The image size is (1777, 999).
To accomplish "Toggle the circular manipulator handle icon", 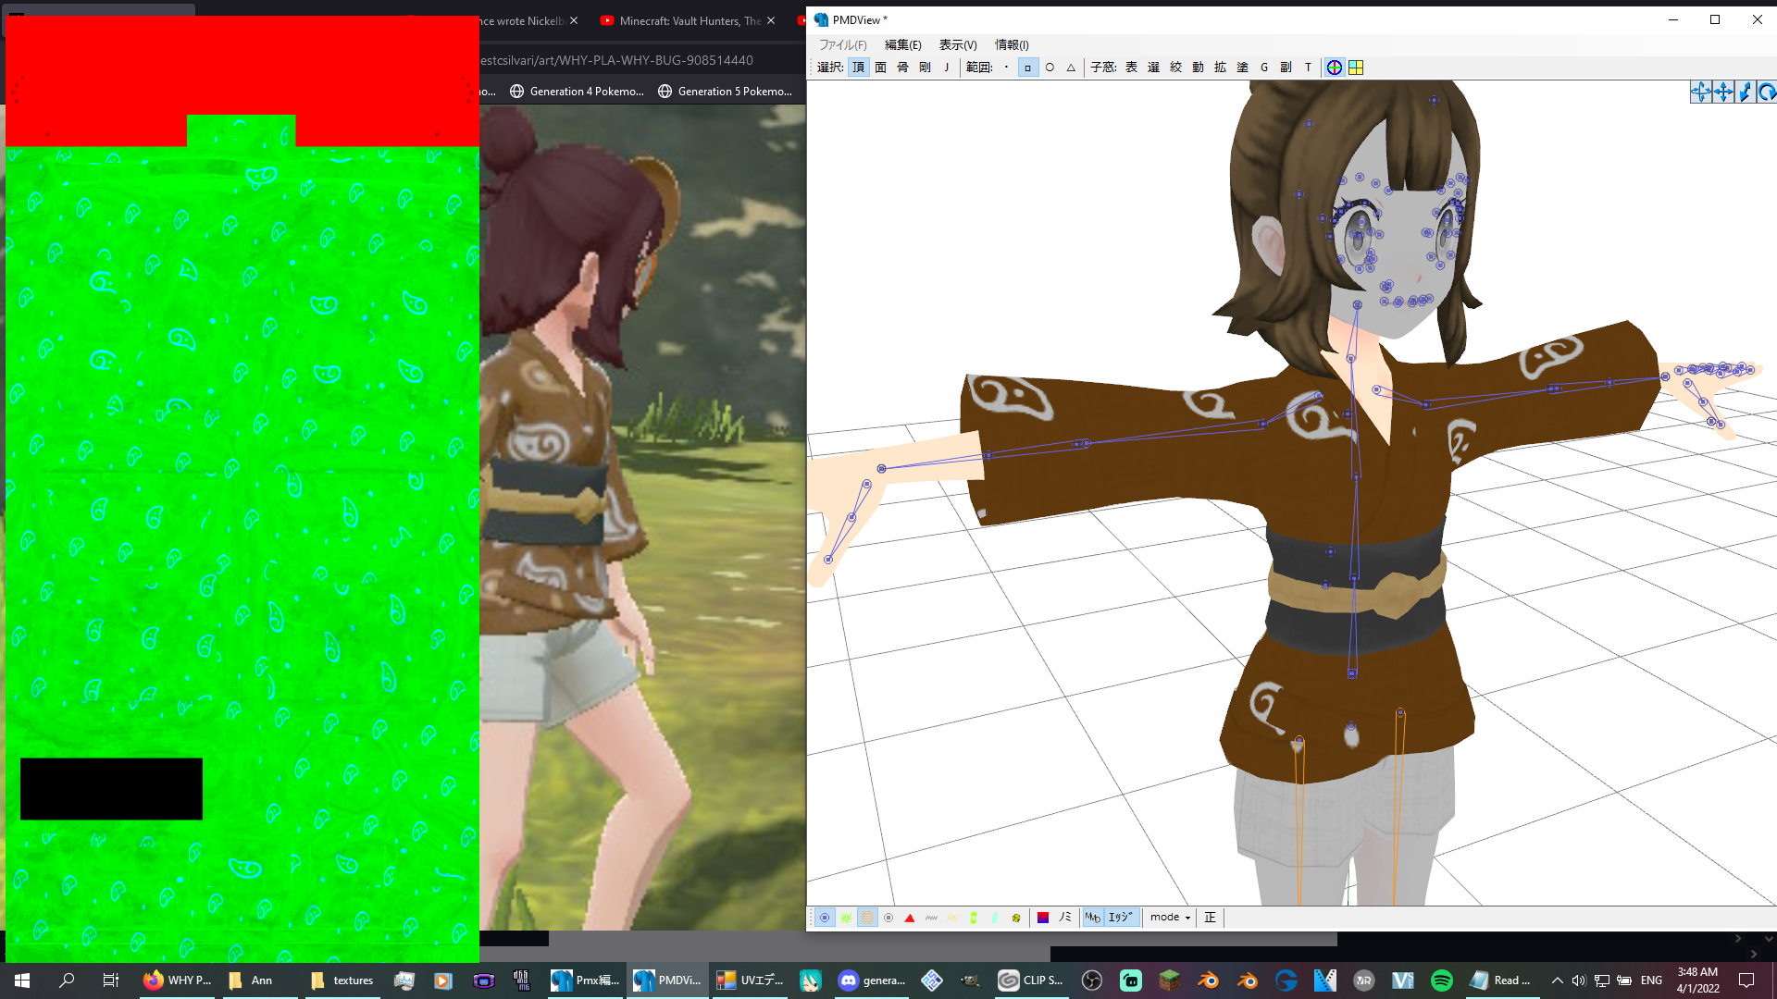I will tap(1334, 68).
